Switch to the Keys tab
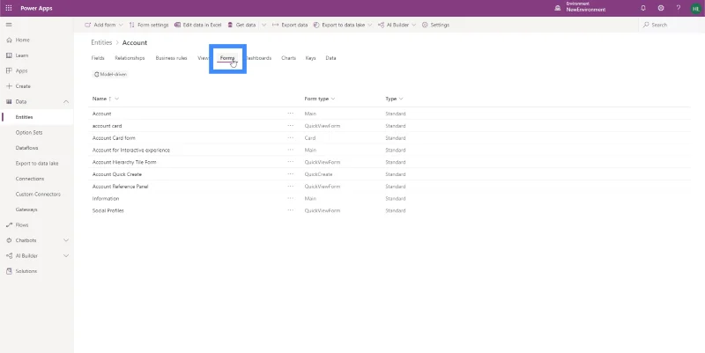The height and width of the screenshot is (353, 705). click(311, 58)
